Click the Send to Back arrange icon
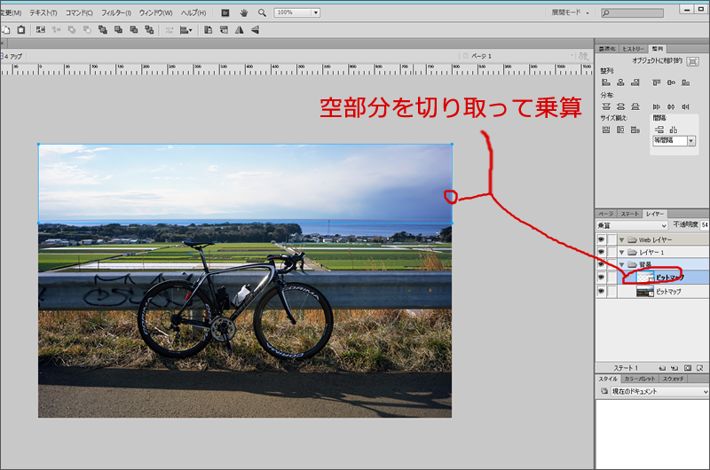 pyautogui.click(x=149, y=30)
